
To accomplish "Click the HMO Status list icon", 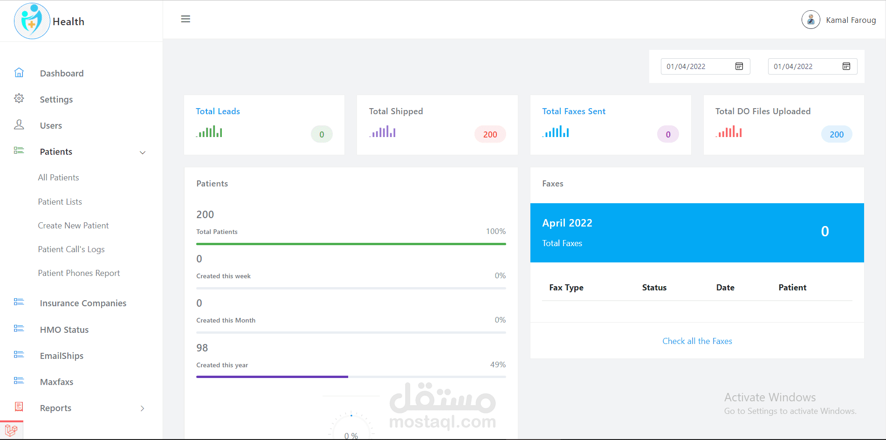I will 19,329.
